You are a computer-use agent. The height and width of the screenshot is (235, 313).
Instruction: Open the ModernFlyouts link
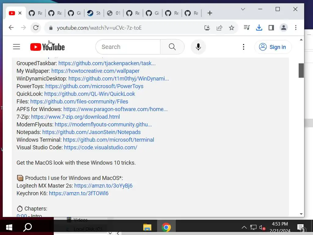pos(103,125)
